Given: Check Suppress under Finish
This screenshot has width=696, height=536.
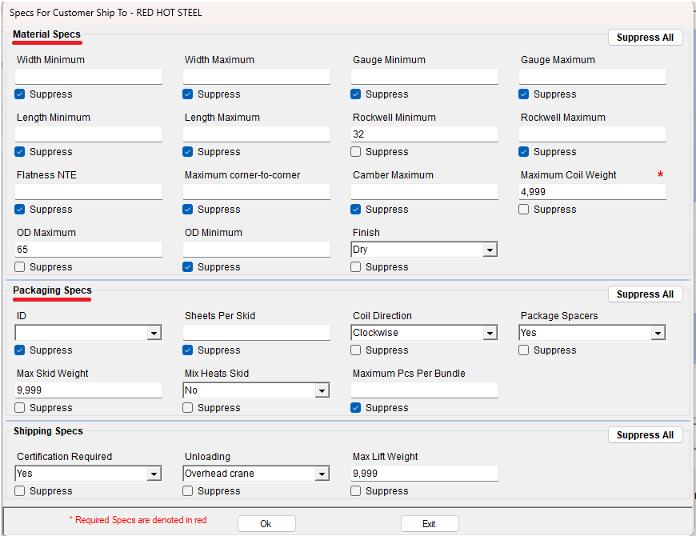Looking at the screenshot, I should click(355, 267).
